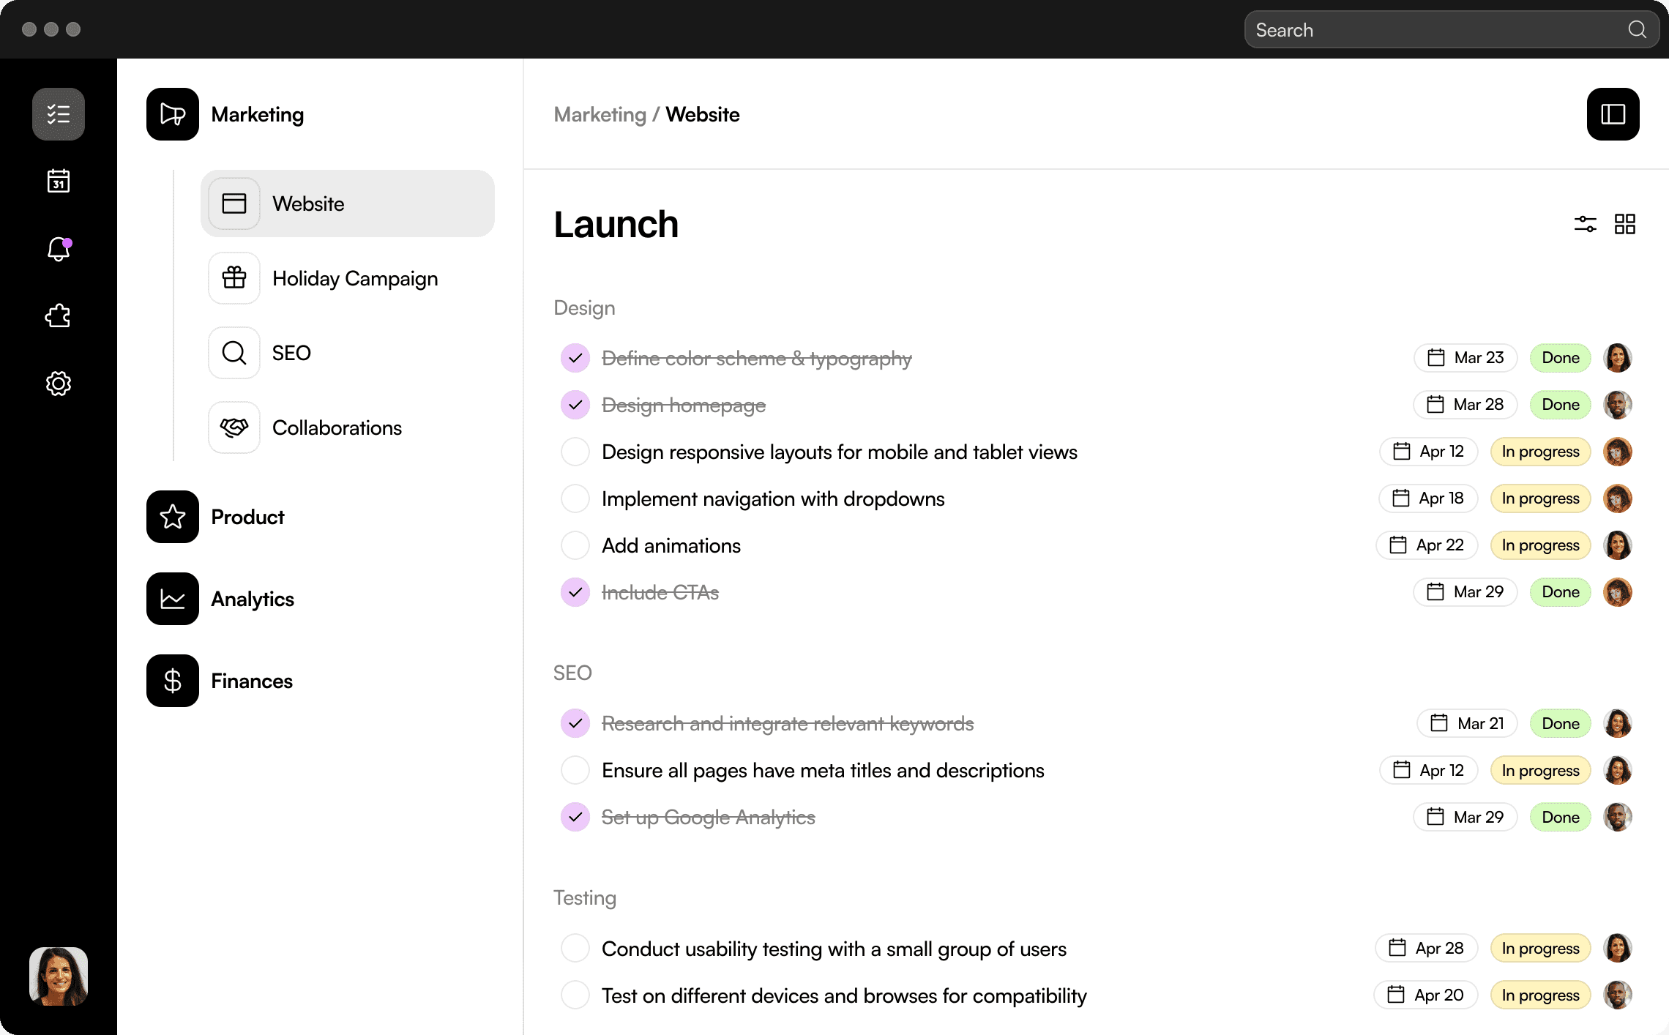Open the Holiday Campaign project
1669x1035 pixels.
tap(354, 278)
